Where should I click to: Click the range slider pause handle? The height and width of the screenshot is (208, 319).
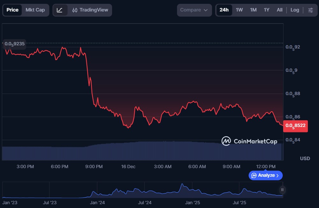(282, 190)
